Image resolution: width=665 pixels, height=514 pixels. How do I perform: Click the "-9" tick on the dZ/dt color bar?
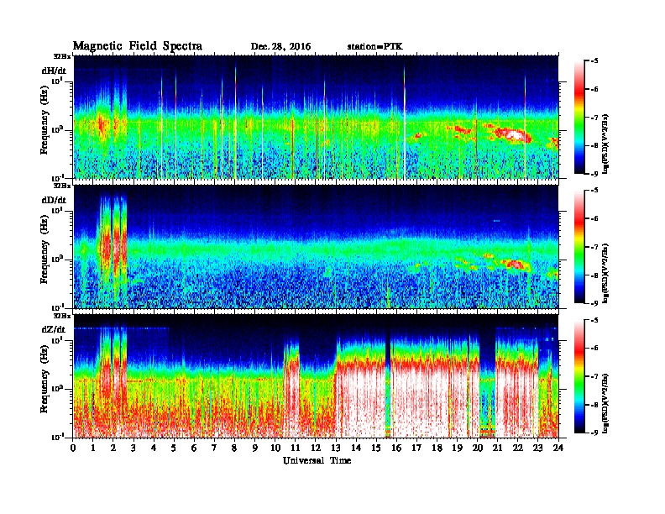[595, 433]
